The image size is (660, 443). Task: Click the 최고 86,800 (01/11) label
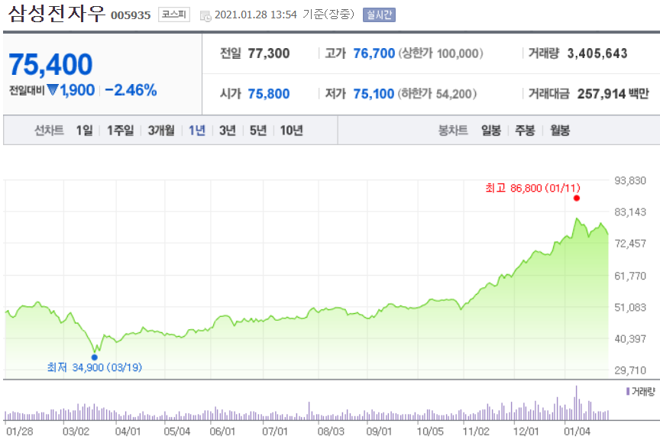pos(533,188)
